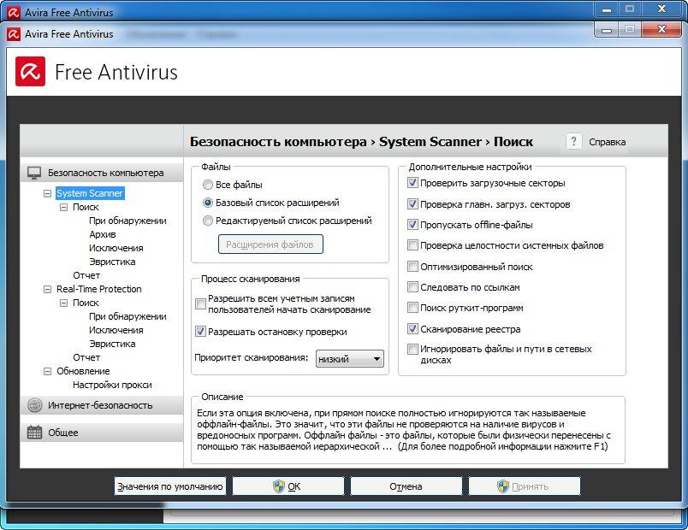Enable 'Проверка целостности системных файлов'
Viewport: 688px width, 530px height.
412,245
